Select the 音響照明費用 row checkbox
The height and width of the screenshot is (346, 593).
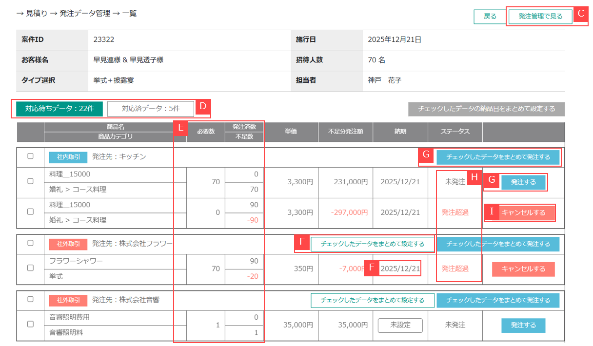(30, 324)
